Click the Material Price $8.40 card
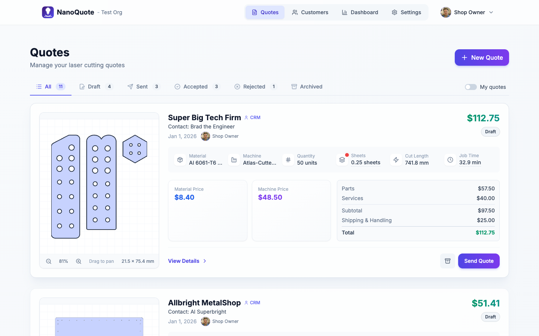The width and height of the screenshot is (539, 336). (208, 211)
